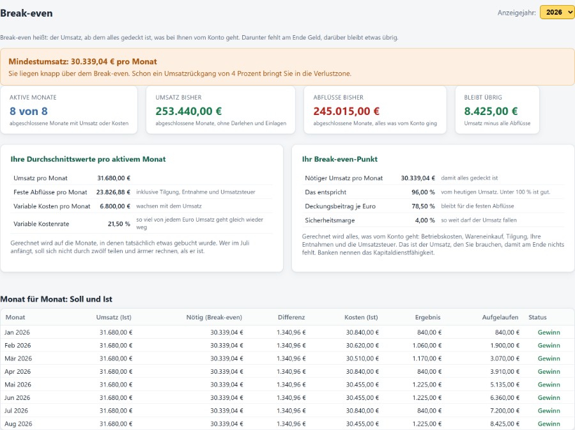Click the 'Ihr Break-even-Punkt' card heading
Screen dimensions: 575x430
(x=340, y=159)
